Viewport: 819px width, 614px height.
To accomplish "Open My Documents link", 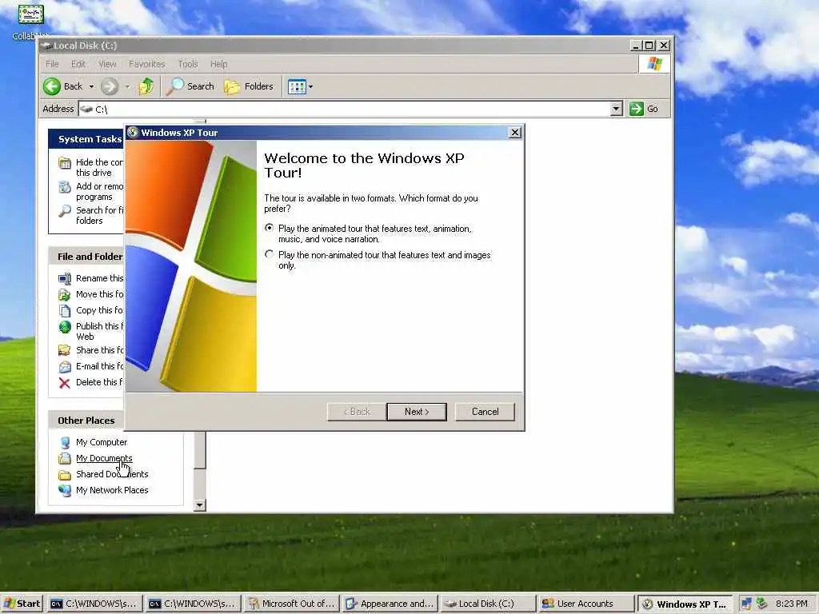I will pyautogui.click(x=104, y=458).
